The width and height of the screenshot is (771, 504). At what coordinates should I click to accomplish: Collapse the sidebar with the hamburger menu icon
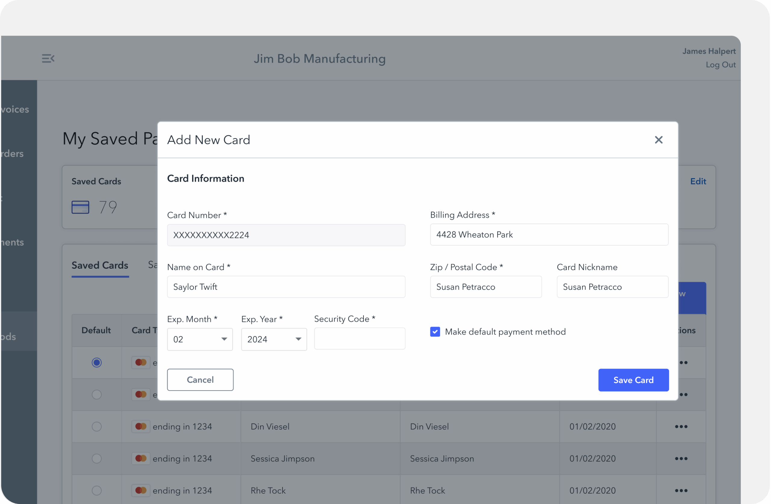coord(48,59)
